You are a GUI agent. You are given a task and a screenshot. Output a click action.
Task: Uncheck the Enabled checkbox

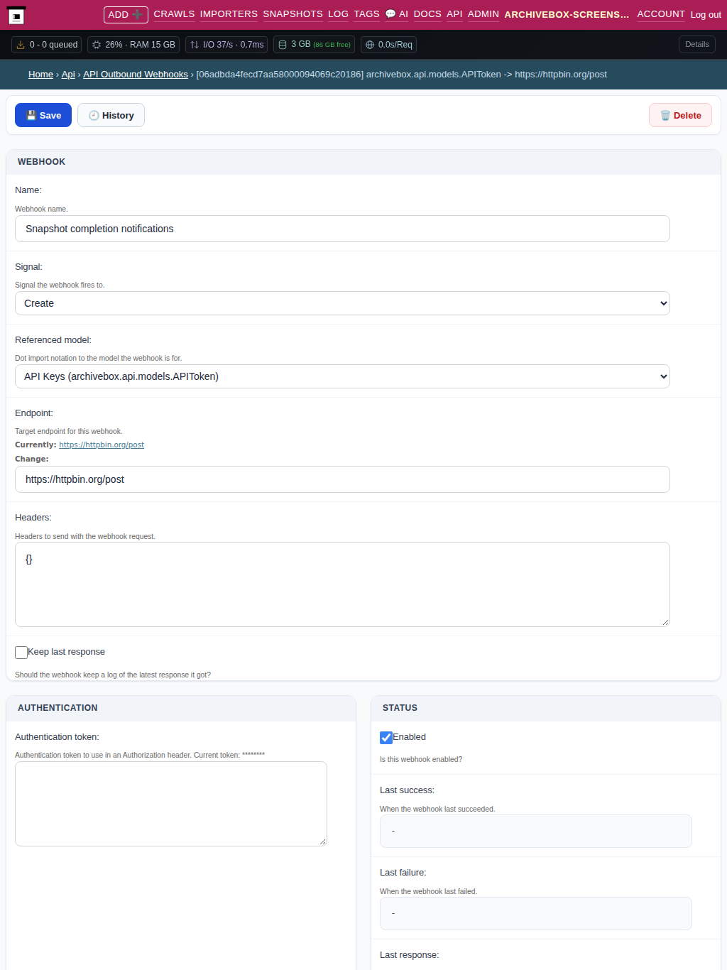click(x=386, y=737)
